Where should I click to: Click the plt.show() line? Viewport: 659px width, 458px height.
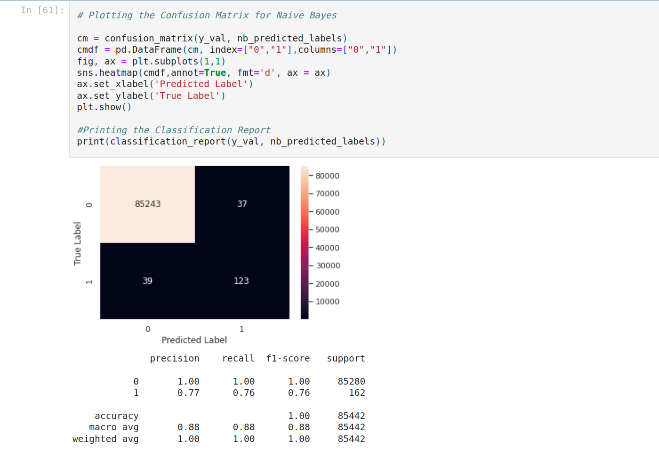click(x=104, y=107)
